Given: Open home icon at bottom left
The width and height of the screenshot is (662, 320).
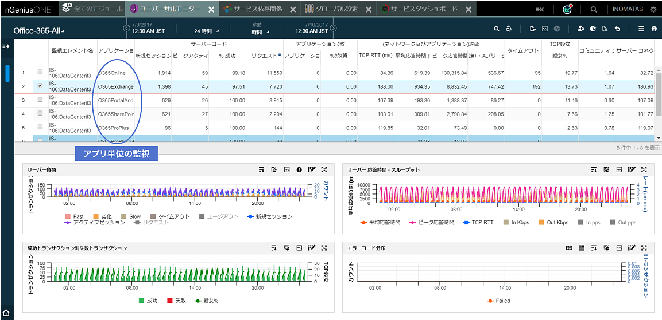Looking at the screenshot, I should tap(6, 313).
